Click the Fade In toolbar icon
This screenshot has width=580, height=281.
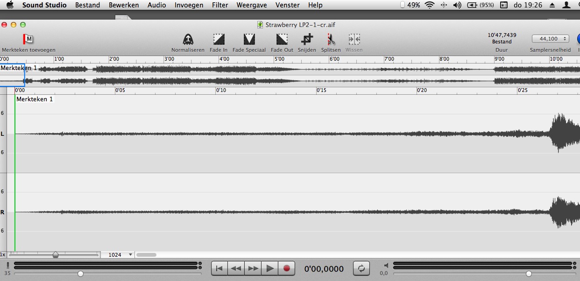point(219,39)
